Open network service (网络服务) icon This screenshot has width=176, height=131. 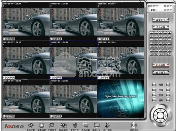click(52, 125)
